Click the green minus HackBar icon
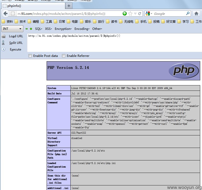202x190 pixels. click(x=27, y=29)
